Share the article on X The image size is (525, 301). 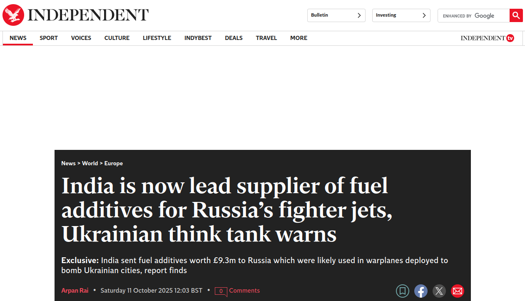pos(439,291)
